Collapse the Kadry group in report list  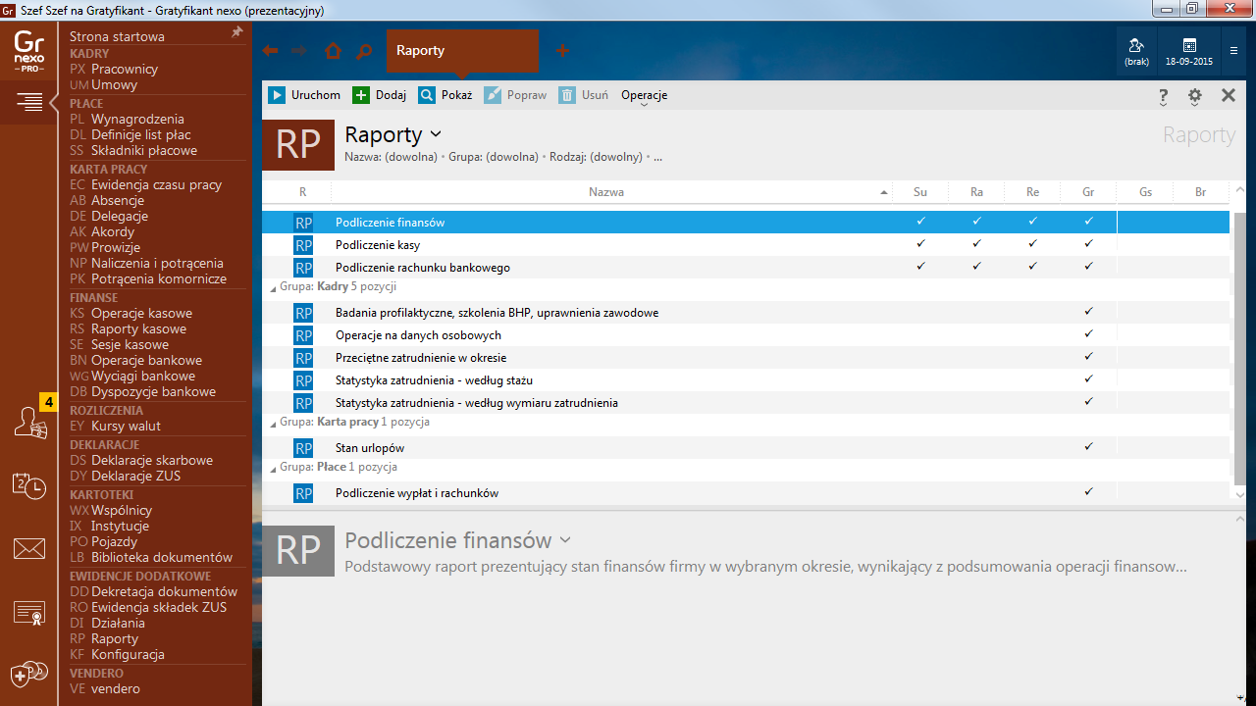tap(273, 287)
